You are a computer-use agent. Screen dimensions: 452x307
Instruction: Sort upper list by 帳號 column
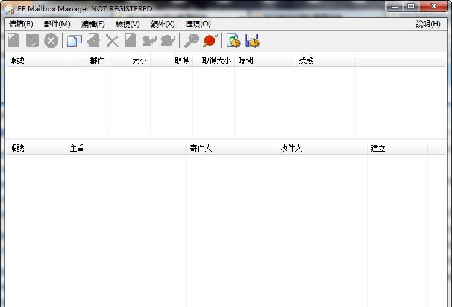coord(36,60)
